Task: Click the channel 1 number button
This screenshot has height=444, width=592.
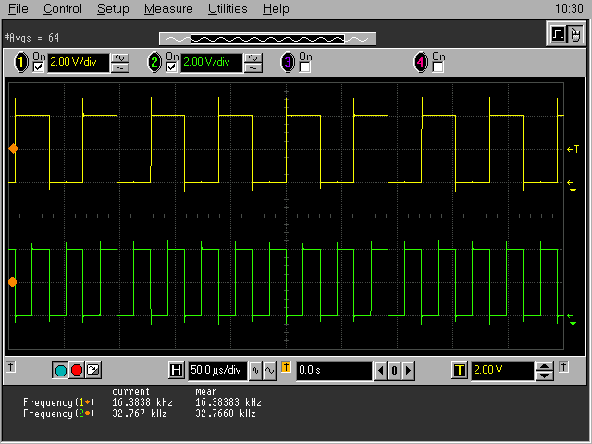Action: (x=20, y=63)
